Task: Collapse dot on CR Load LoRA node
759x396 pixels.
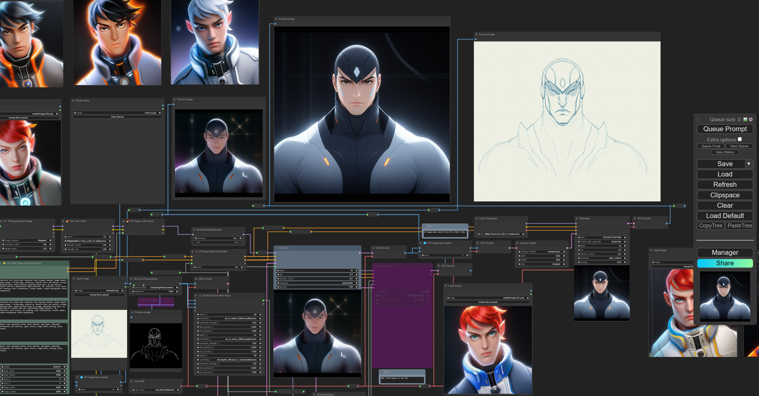Action: coord(63,221)
